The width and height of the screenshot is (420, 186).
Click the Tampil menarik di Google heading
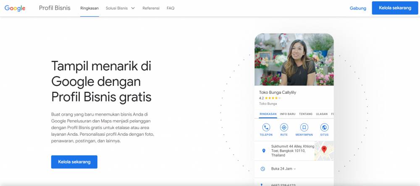(x=101, y=81)
